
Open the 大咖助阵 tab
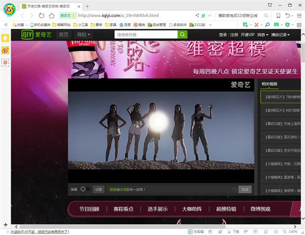[191, 209]
